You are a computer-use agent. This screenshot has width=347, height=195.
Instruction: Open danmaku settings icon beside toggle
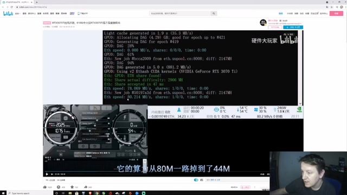202,180
